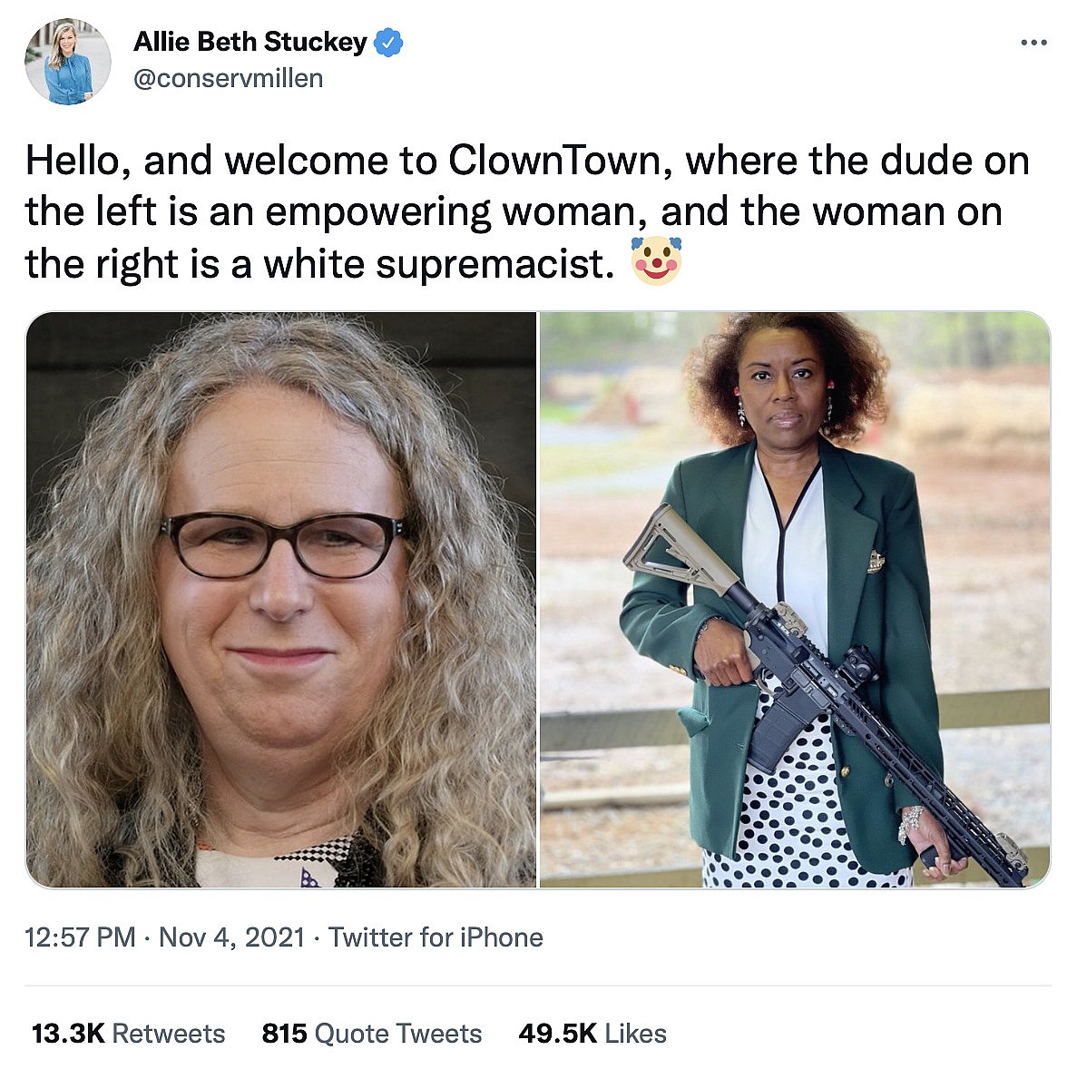Click the 49.5K likes count number
The image size is (1077, 1079).
[x=558, y=1034]
